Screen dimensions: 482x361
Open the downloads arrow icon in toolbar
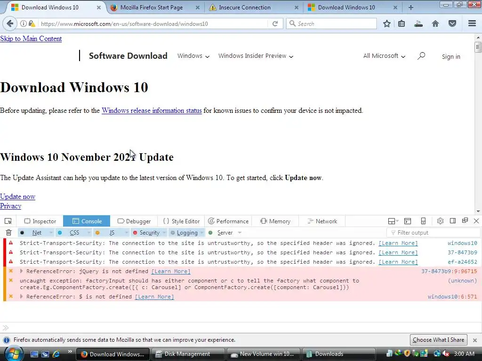(x=418, y=24)
